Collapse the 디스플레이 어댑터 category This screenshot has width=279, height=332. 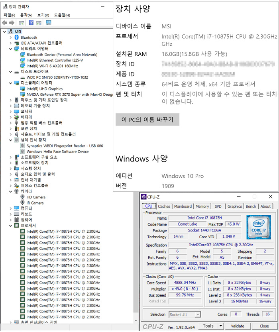pyautogui.click(x=10, y=83)
